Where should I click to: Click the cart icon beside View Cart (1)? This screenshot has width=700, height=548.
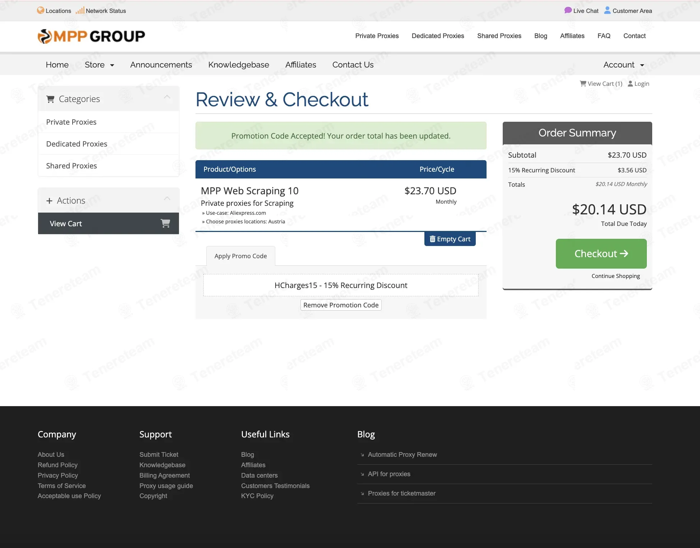[583, 84]
